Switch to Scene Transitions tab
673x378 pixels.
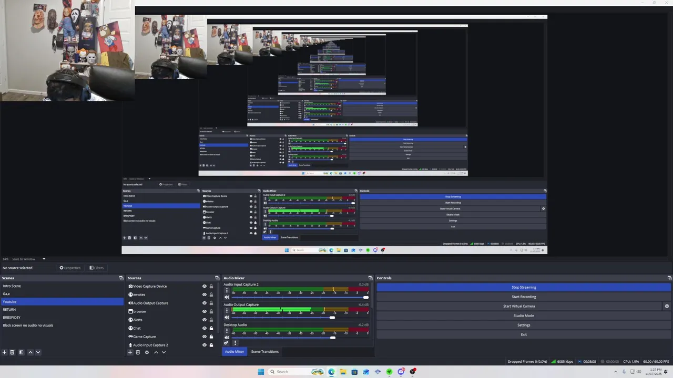click(264, 352)
